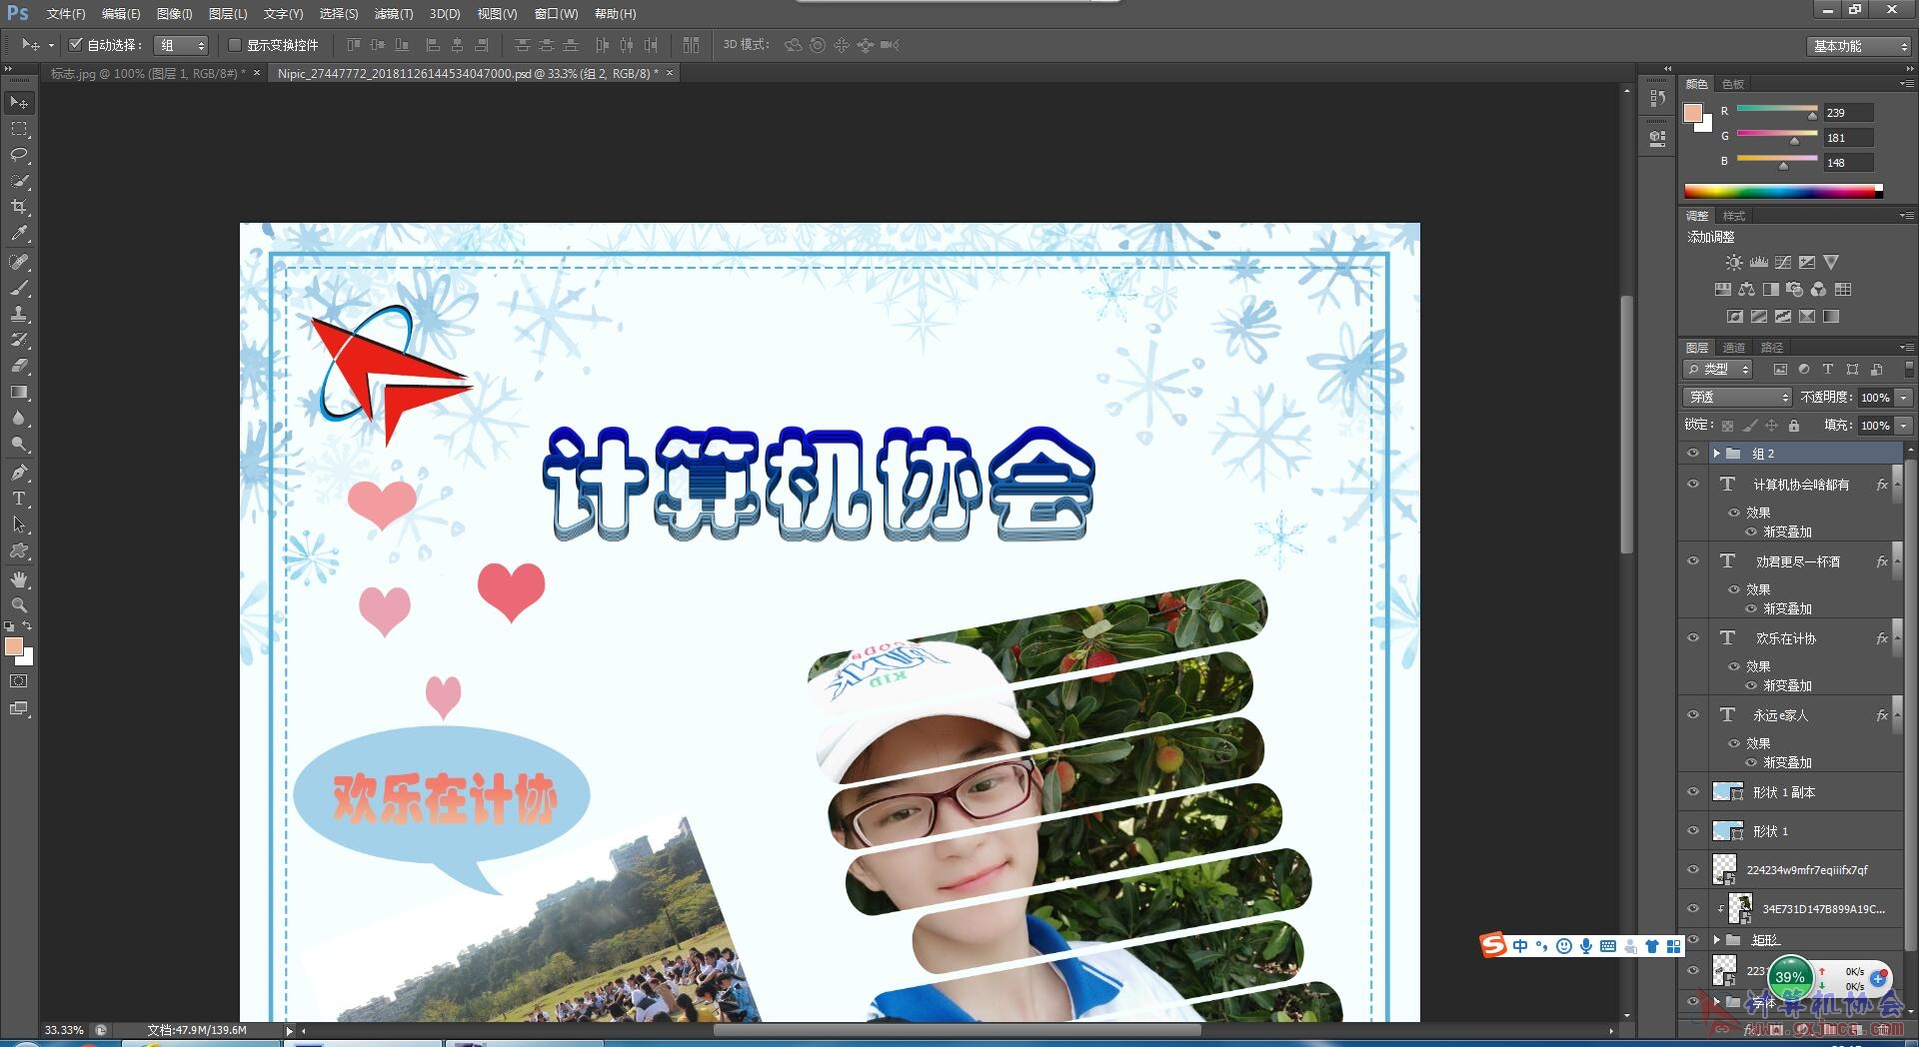Select the Crop tool
Viewport: 1919px width, 1047px height.
pyautogui.click(x=19, y=207)
